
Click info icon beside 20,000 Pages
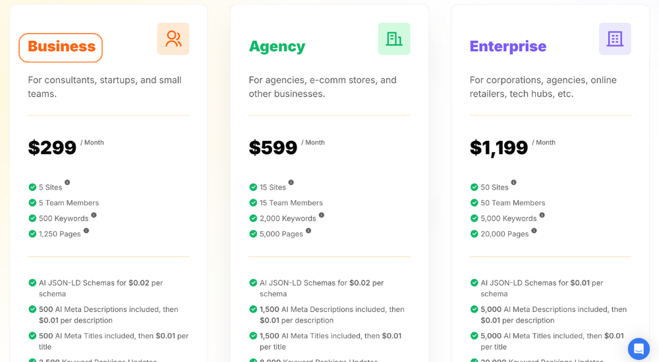pos(534,230)
